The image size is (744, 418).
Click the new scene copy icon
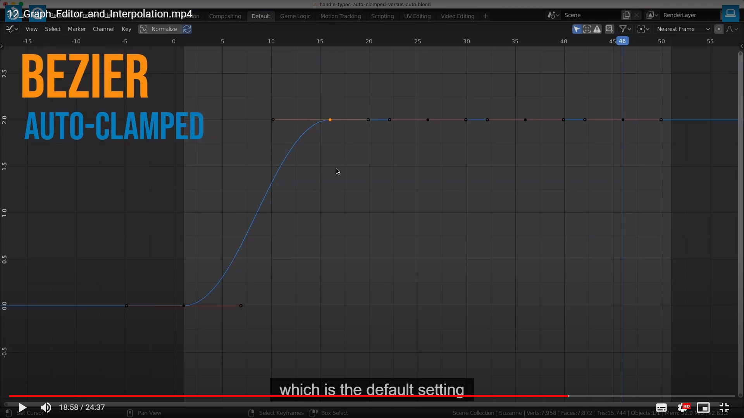[x=626, y=15]
